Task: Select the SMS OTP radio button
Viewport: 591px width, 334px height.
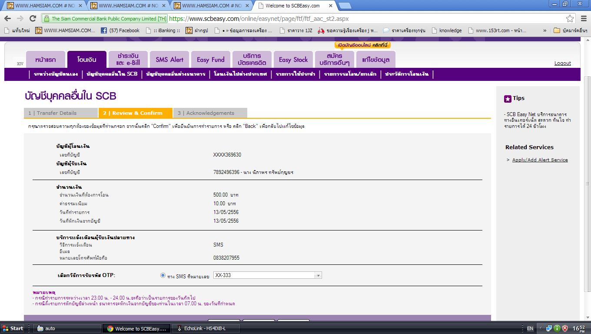Action: (163, 275)
